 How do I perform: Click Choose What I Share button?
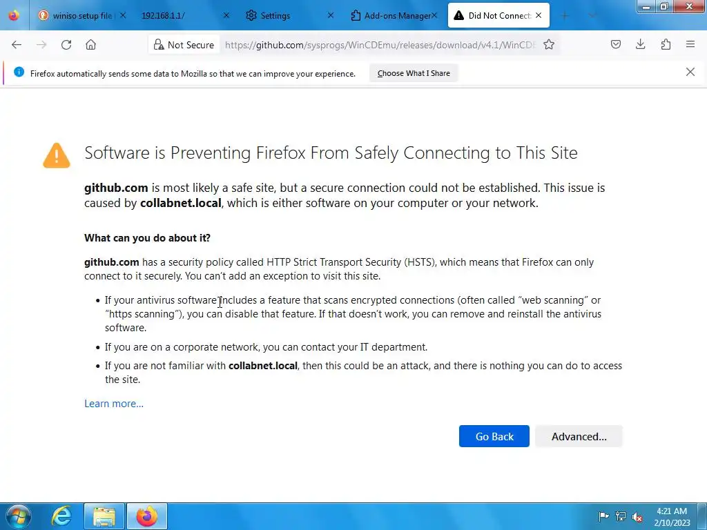(414, 73)
